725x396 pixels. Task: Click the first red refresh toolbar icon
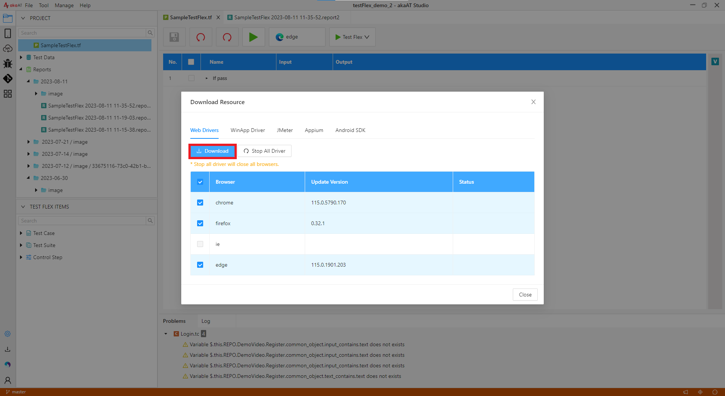click(201, 37)
